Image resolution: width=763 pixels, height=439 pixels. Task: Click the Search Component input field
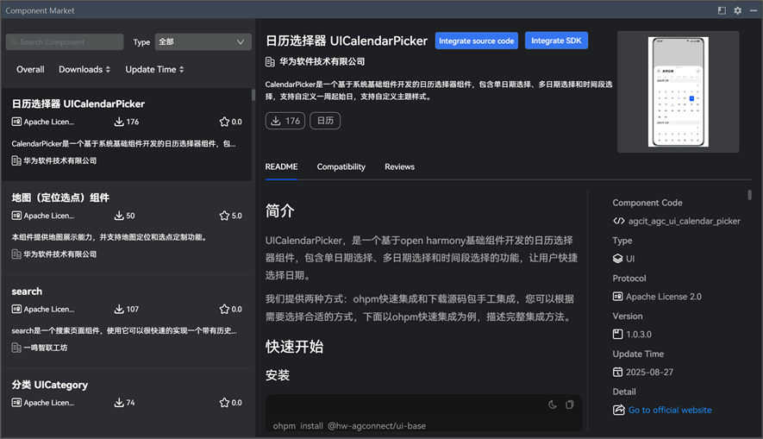66,41
